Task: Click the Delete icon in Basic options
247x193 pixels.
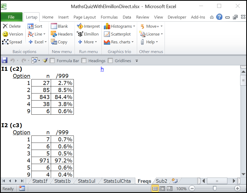Action: click(x=5, y=26)
